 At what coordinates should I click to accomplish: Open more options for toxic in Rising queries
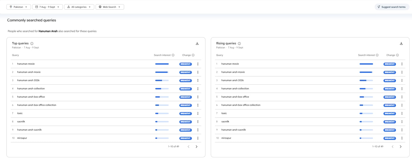[402, 114]
